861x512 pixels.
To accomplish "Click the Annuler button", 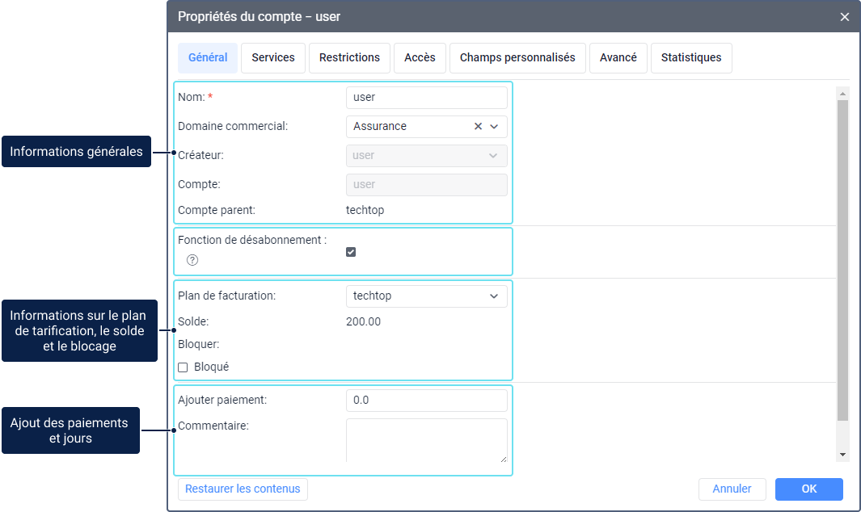I will pyautogui.click(x=732, y=489).
